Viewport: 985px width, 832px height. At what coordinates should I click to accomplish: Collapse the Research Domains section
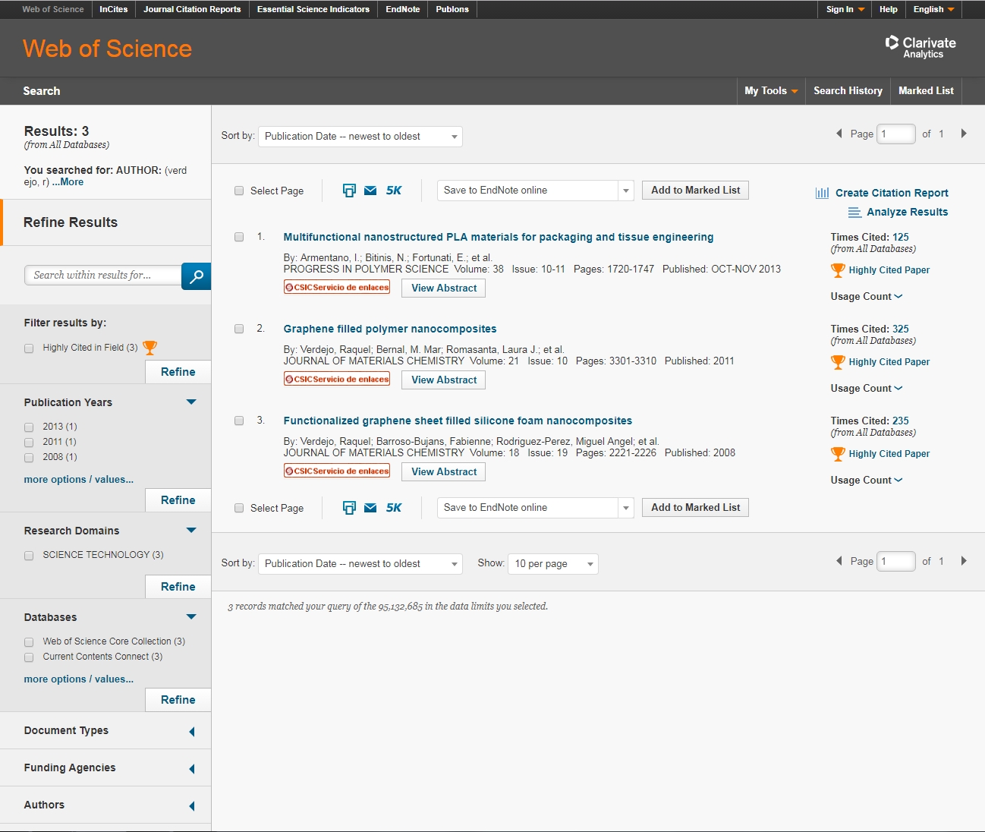tap(191, 531)
